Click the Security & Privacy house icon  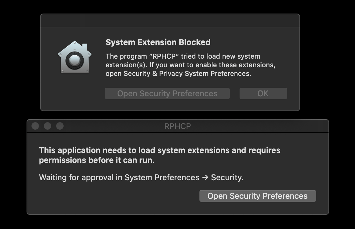74,57
